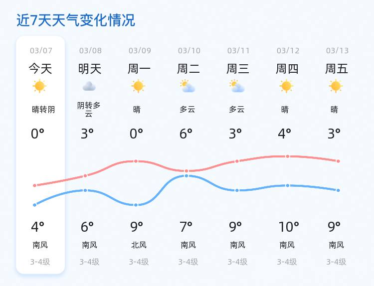Click the 阴转多云 condition text
Screen dimensions: 374x286
coord(89,110)
